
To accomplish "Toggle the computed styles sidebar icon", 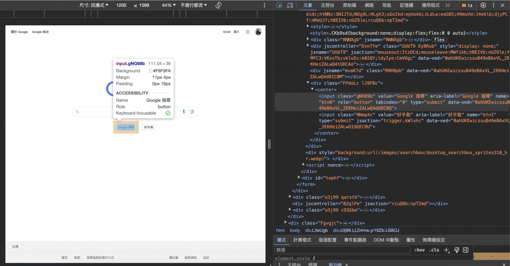I will point(466,250).
